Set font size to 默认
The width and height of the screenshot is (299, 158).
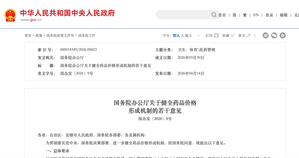[176, 36]
